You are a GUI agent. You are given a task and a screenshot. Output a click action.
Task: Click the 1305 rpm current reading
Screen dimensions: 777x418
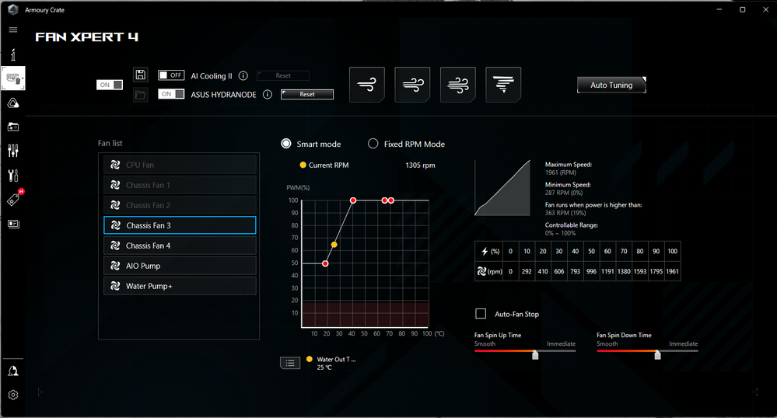[420, 165]
